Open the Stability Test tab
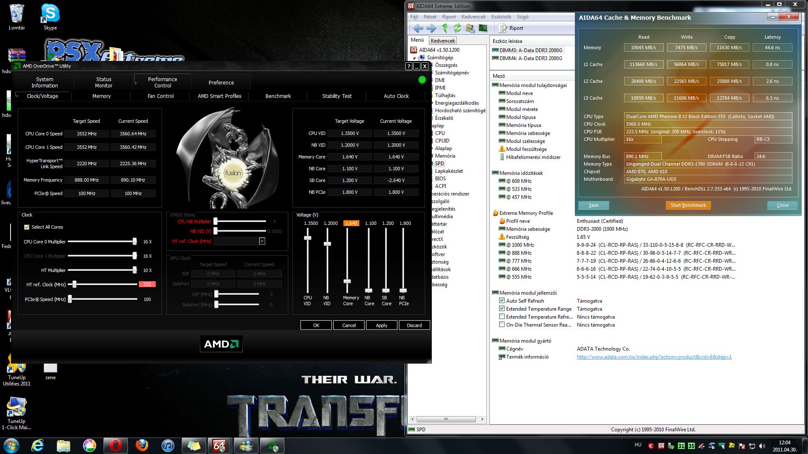Screen dimensions: 808x454 337,96
